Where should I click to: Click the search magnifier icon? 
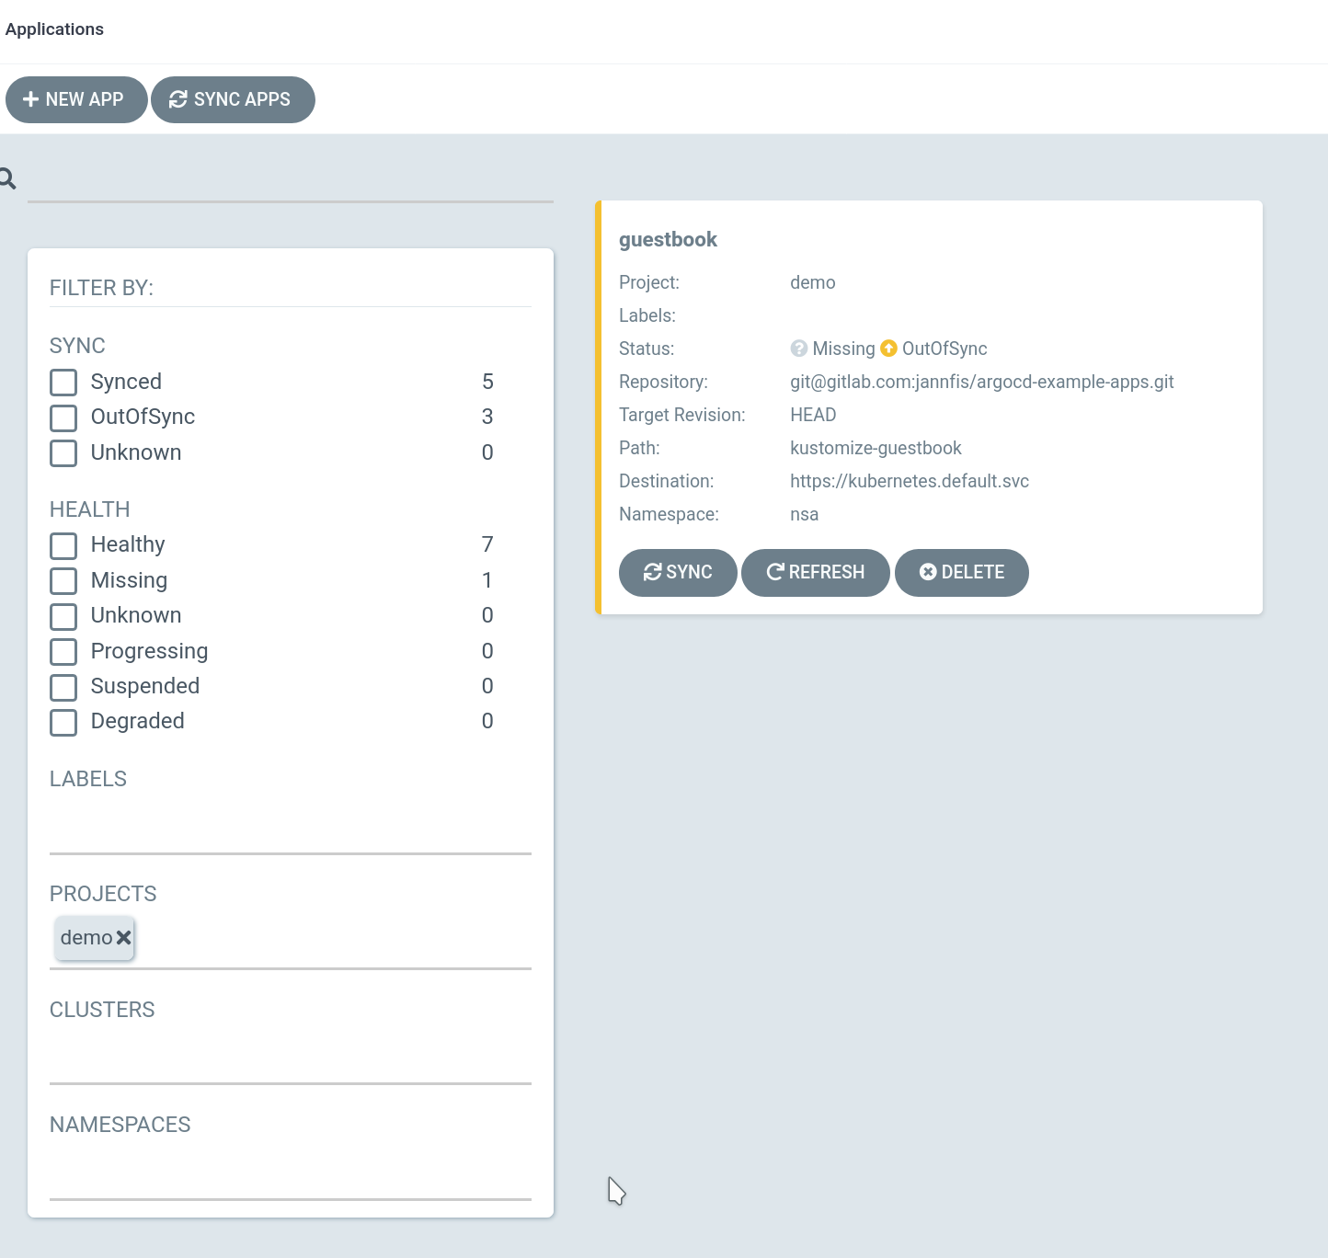7,178
